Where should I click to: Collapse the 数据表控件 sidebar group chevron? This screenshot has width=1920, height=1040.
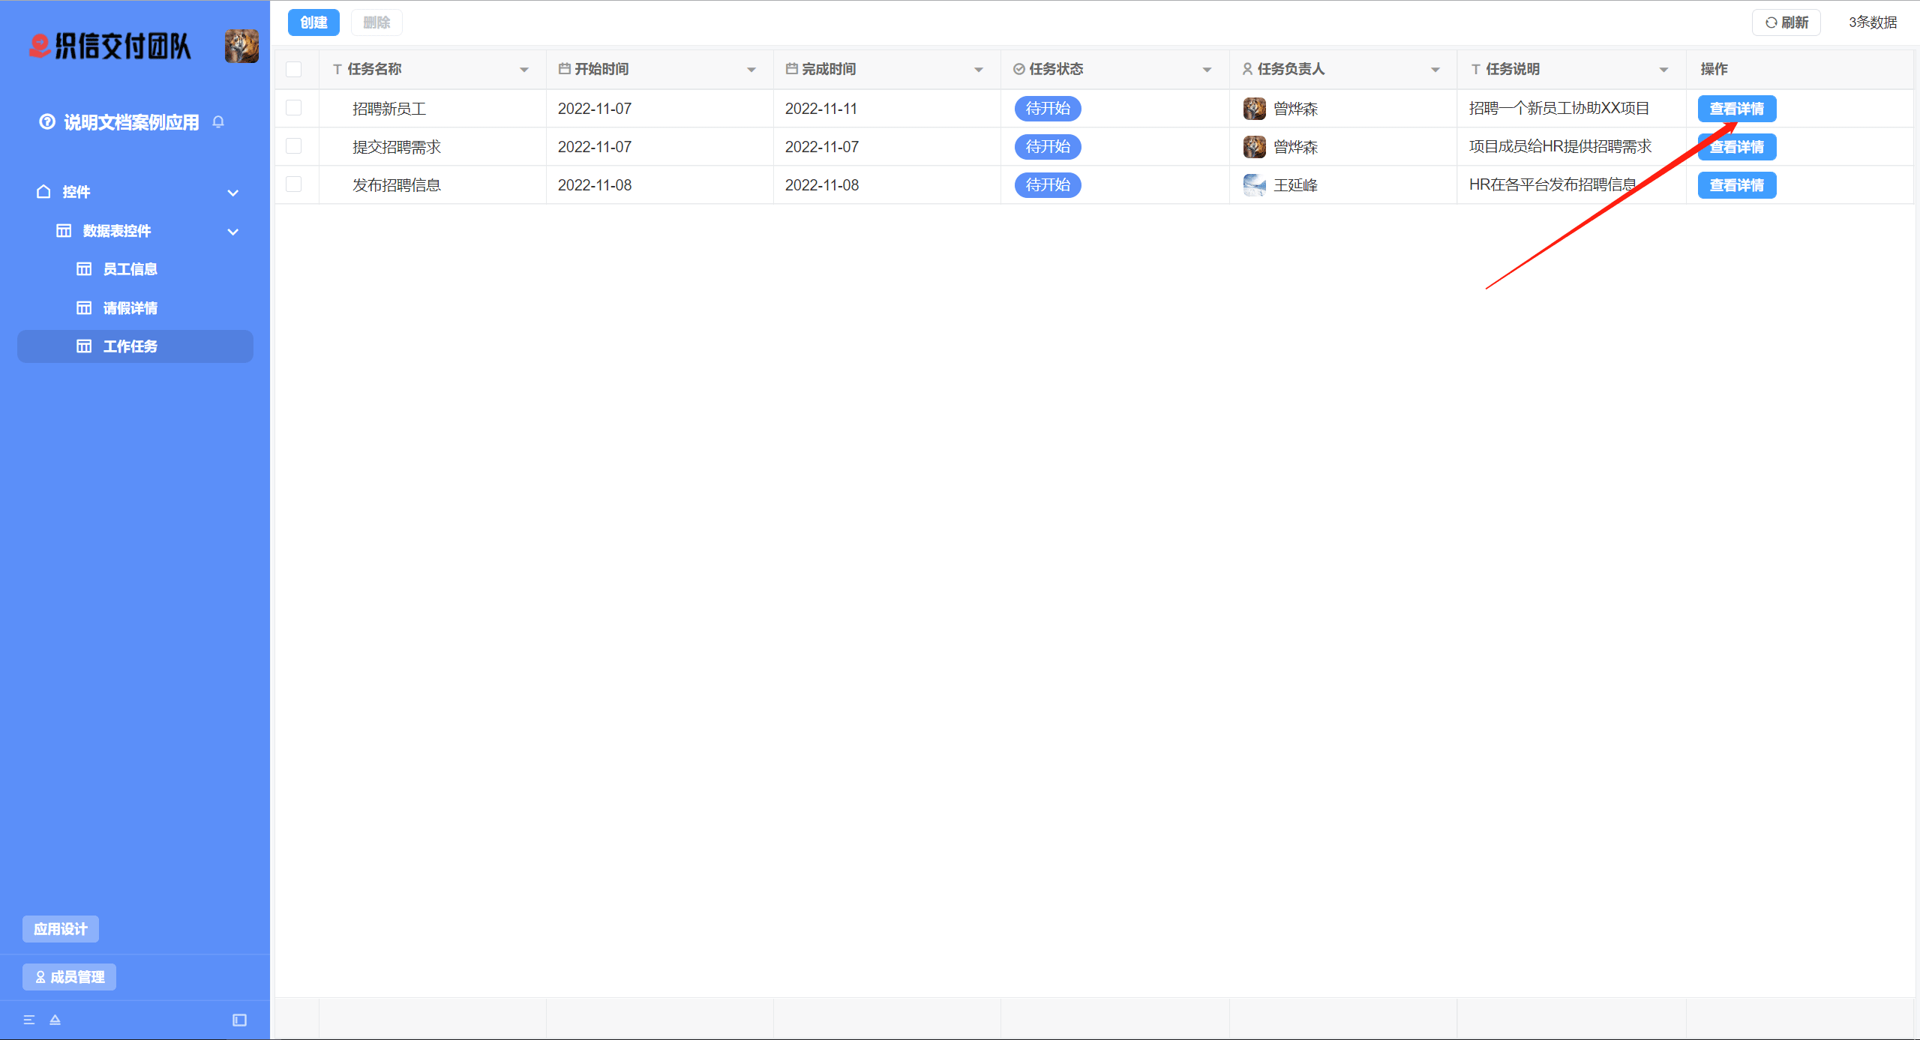(233, 232)
